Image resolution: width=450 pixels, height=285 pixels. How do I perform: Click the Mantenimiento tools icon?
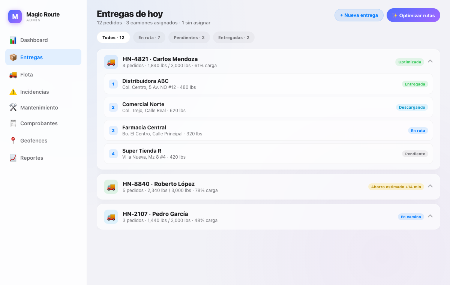tap(13, 108)
